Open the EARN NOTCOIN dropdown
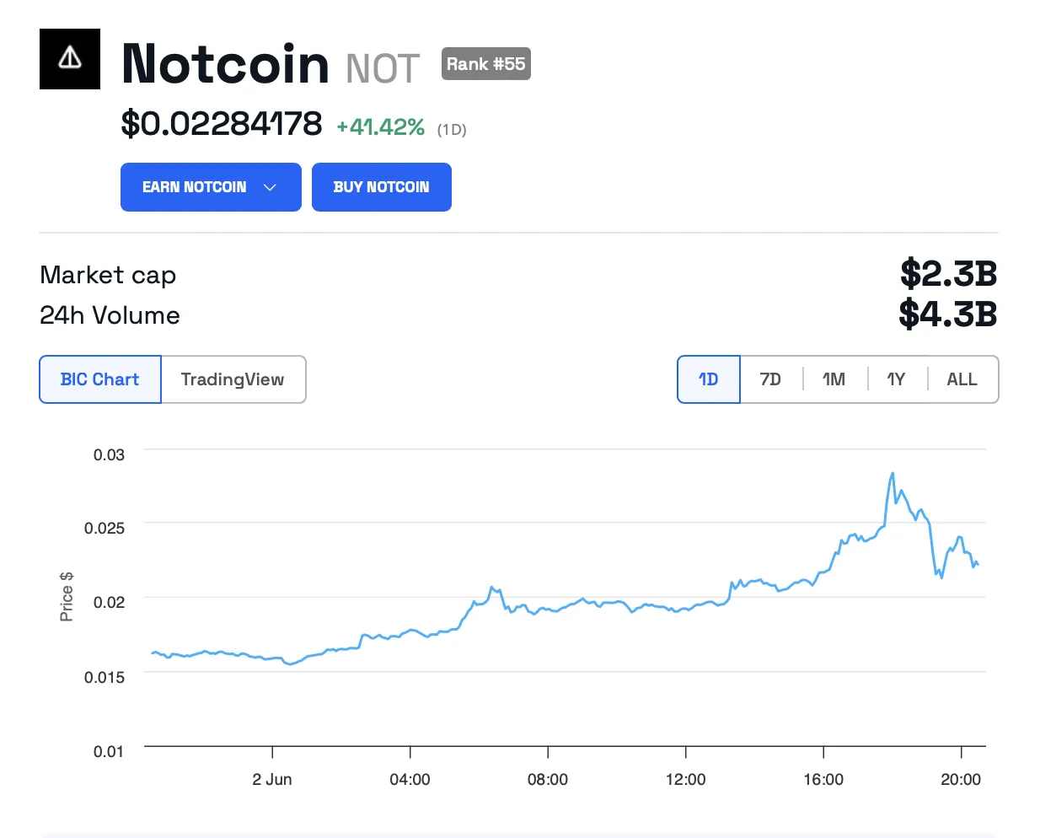This screenshot has height=838, width=1040. point(211,187)
